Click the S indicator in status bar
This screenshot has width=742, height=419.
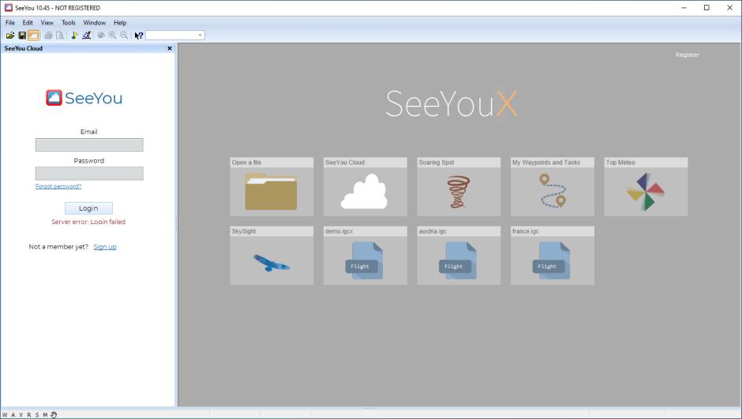[x=37, y=415]
